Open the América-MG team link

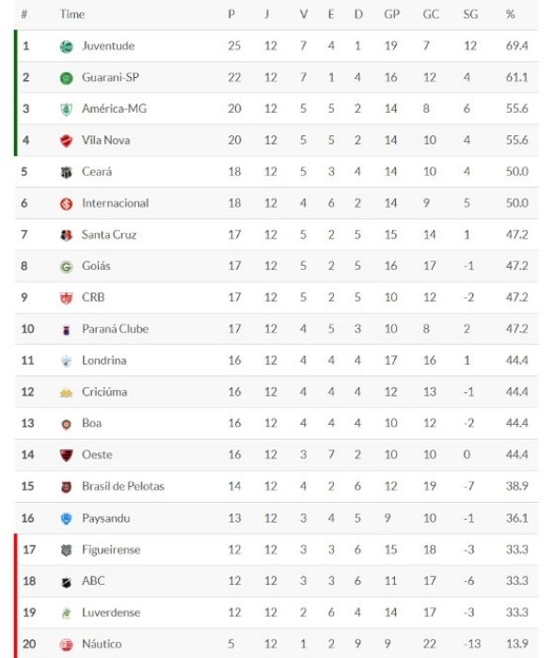click(x=114, y=109)
